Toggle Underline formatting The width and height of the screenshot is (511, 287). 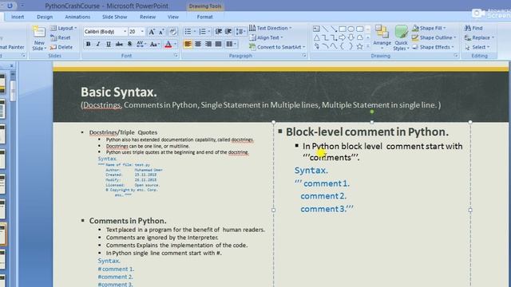click(x=109, y=45)
